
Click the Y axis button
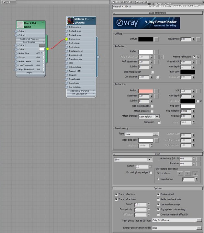[187, 174]
